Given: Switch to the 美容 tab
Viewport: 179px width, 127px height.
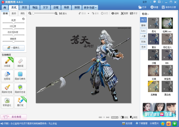Looking at the screenshot, I should tap(24, 7).
